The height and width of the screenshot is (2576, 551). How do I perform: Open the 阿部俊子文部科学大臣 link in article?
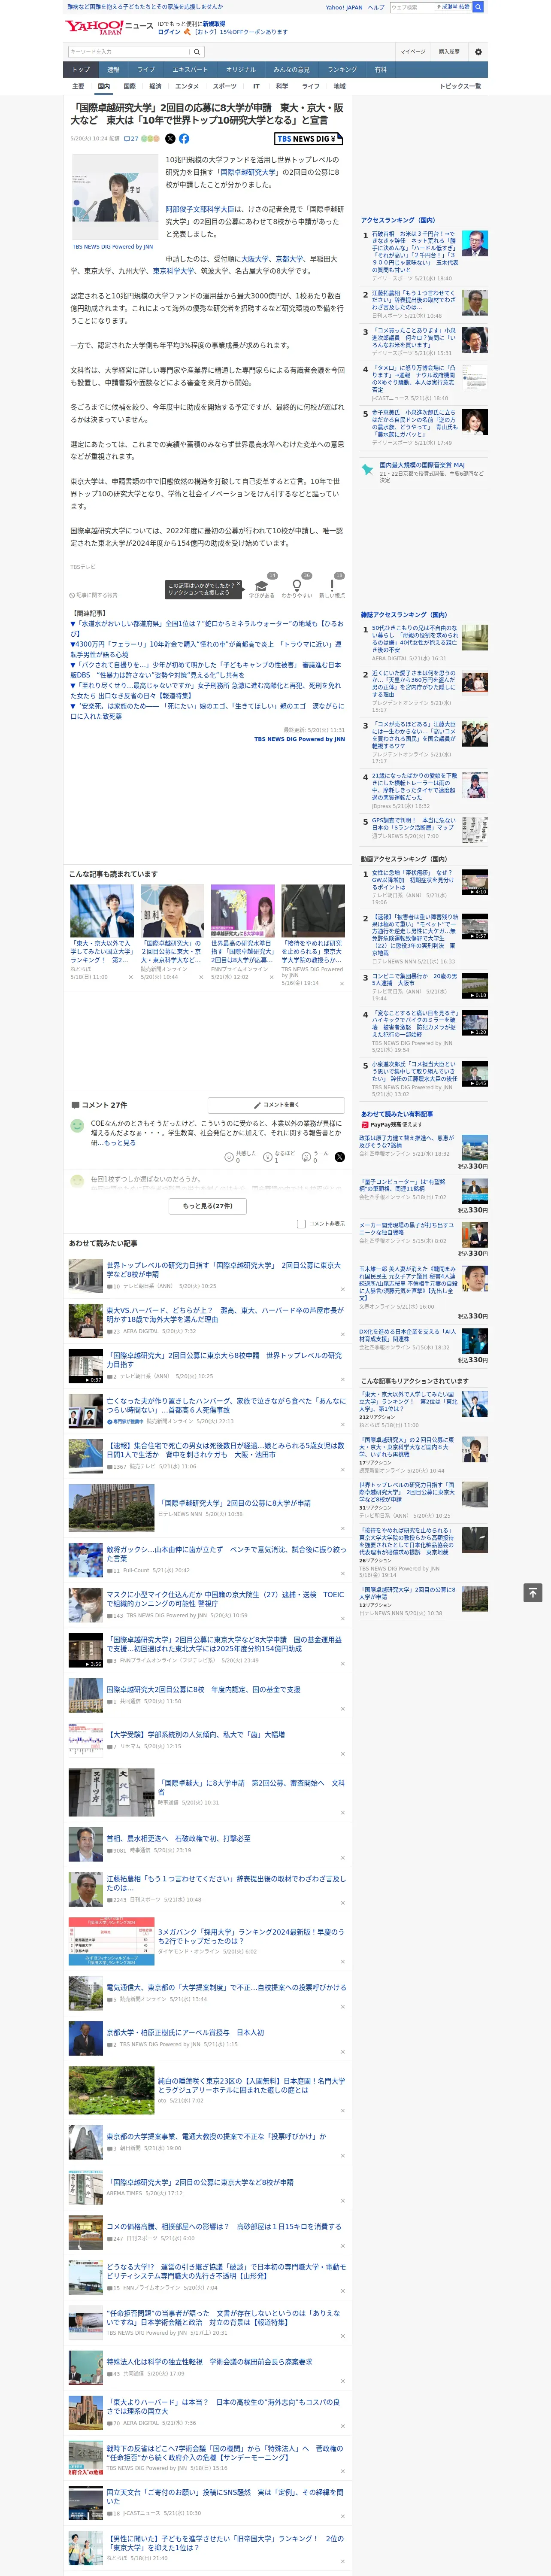pos(200,209)
